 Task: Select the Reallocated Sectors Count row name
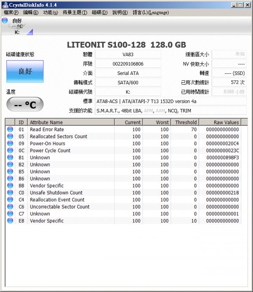point(58,136)
